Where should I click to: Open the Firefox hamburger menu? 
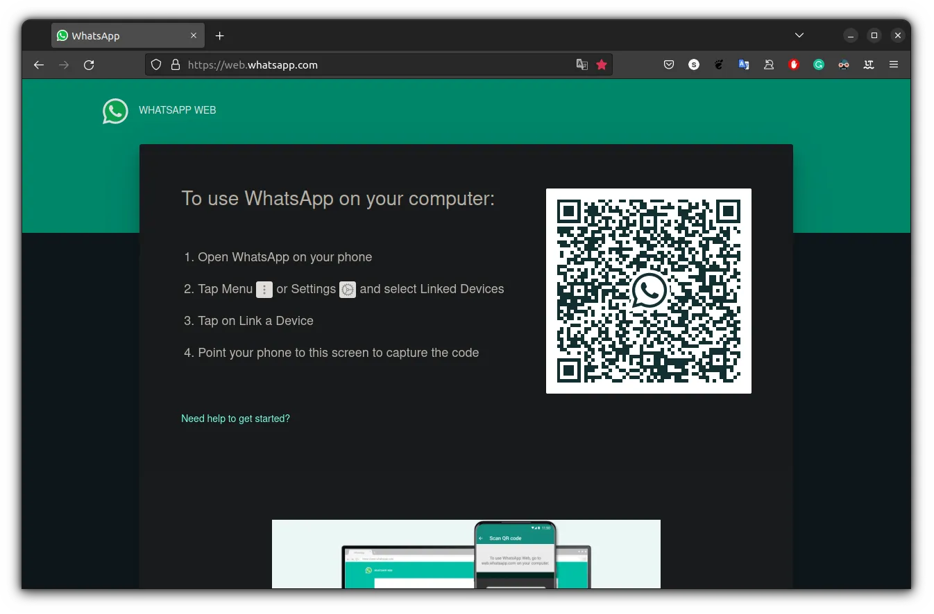point(894,64)
